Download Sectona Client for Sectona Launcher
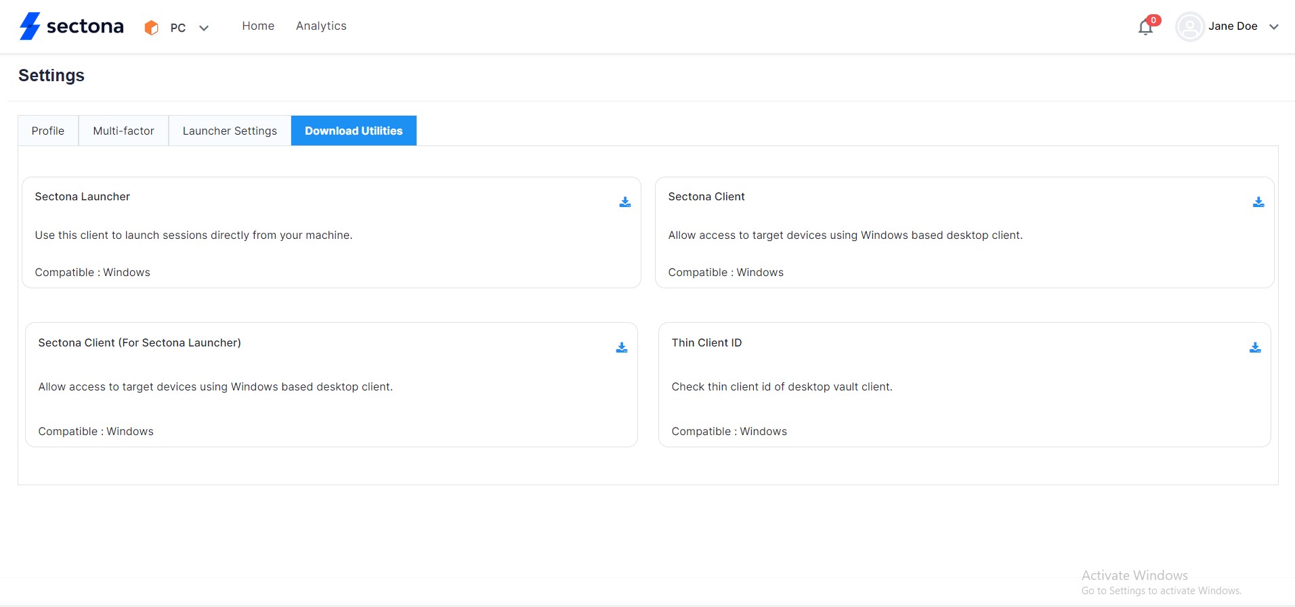1295x607 pixels. pos(621,348)
